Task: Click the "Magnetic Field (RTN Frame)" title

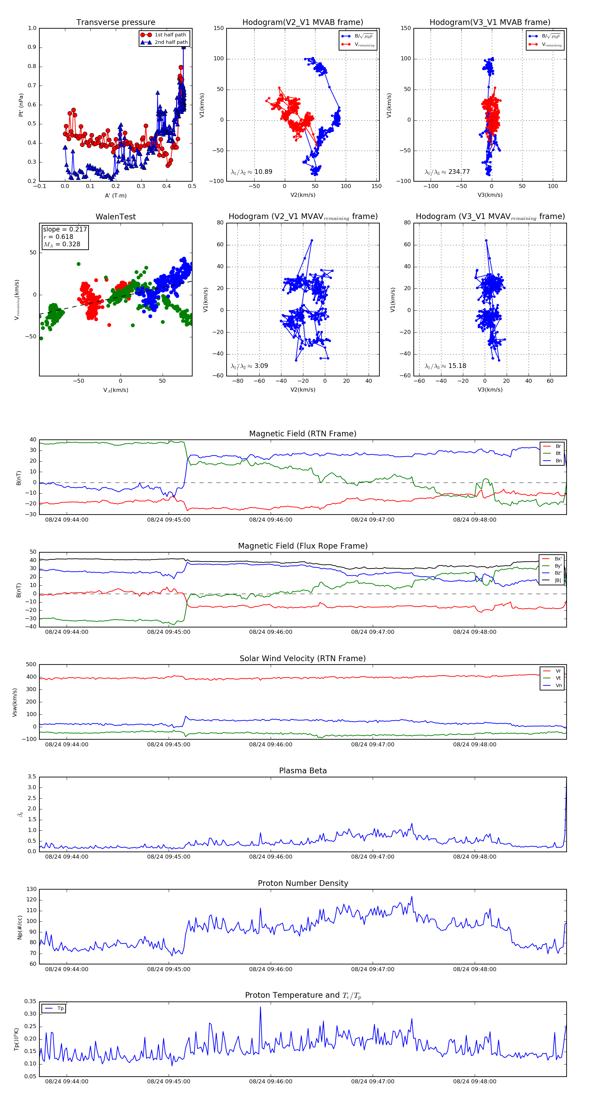Action: [303, 434]
